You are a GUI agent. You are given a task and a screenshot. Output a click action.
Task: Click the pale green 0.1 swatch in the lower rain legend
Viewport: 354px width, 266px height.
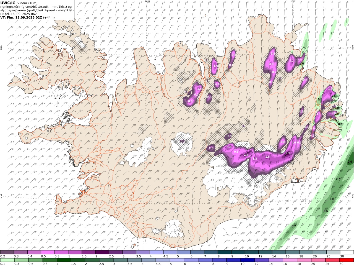(x=7, y=260)
